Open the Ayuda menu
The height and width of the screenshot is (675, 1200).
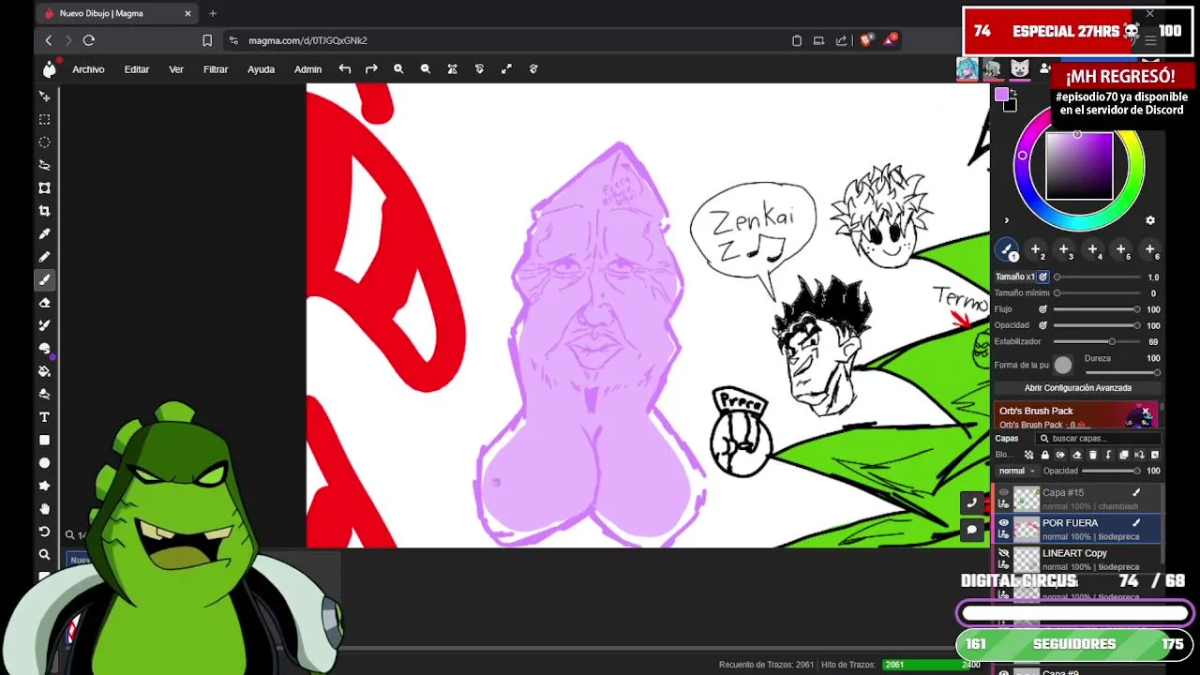tap(261, 69)
